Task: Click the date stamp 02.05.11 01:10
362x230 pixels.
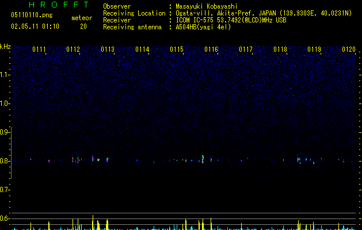Action: pyautogui.click(x=35, y=26)
